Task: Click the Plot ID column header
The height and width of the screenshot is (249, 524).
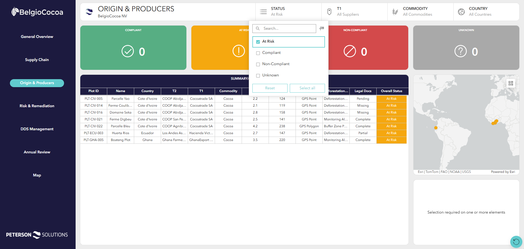Action: (x=93, y=91)
